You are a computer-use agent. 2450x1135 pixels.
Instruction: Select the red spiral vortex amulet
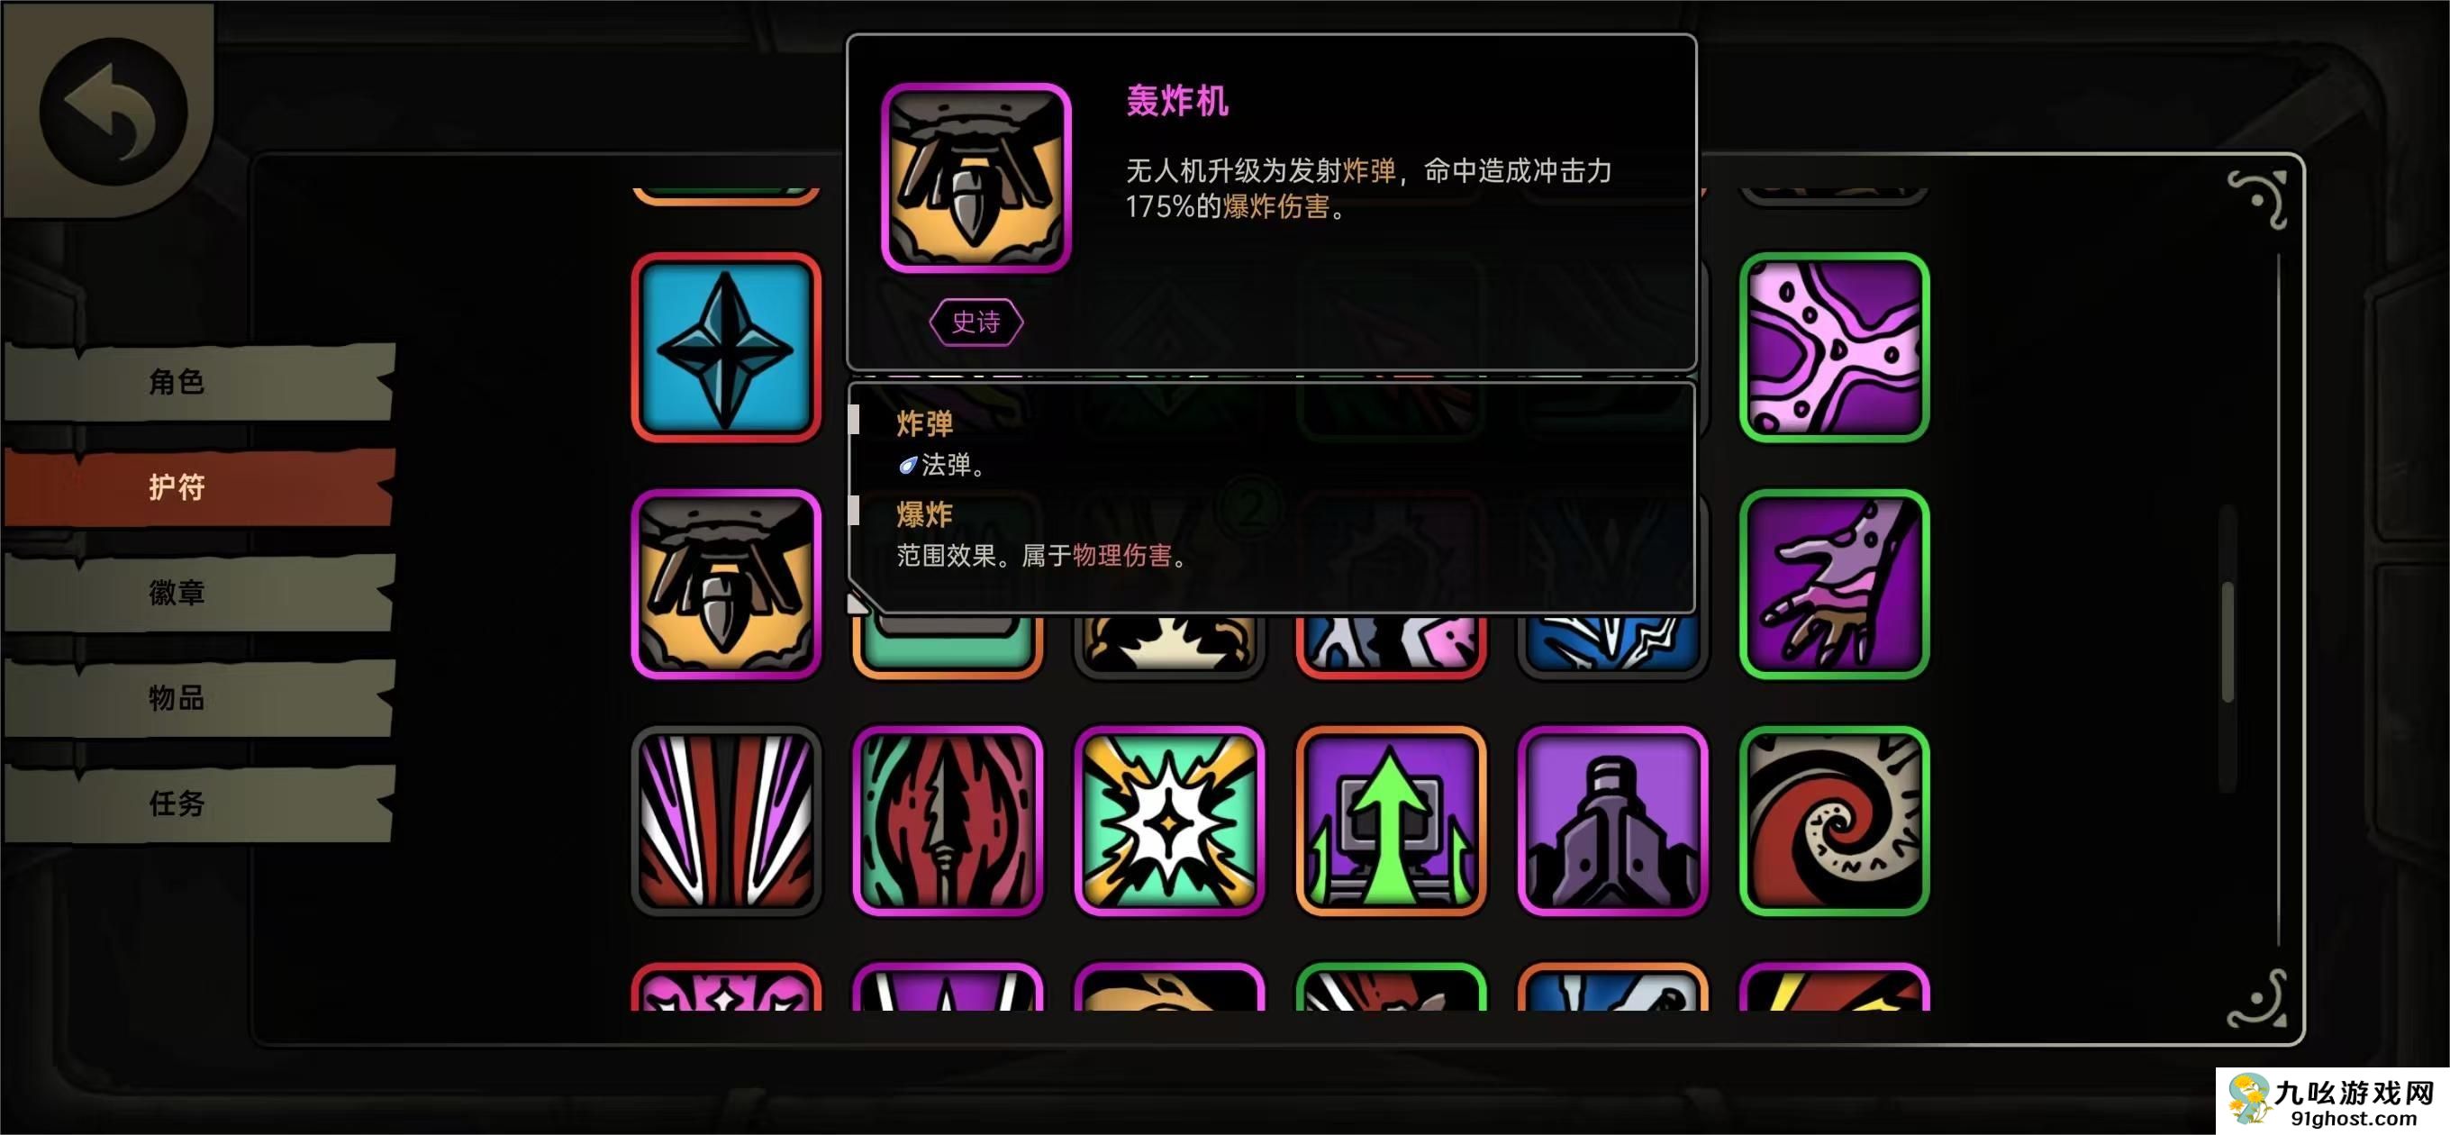pos(1834,821)
